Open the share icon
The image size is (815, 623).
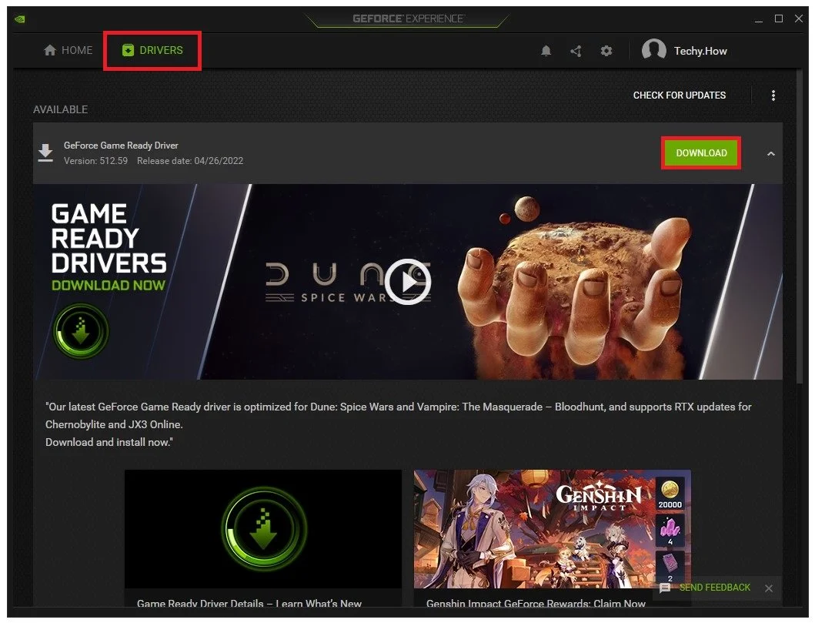click(576, 51)
